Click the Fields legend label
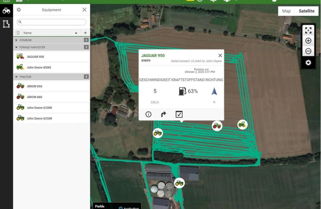Image resolution: width=321 pixels, height=209 pixels. 100,206
